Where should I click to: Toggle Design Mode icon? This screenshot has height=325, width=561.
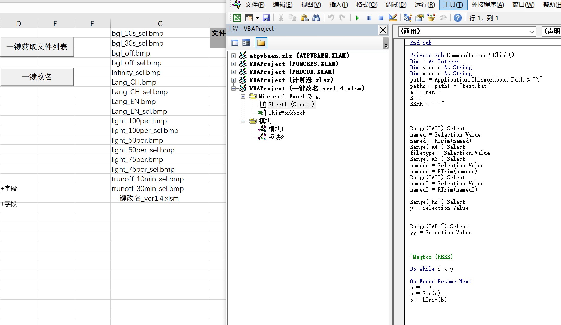pyautogui.click(x=393, y=18)
